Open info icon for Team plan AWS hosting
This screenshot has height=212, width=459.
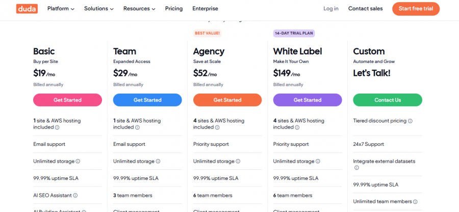(137, 128)
